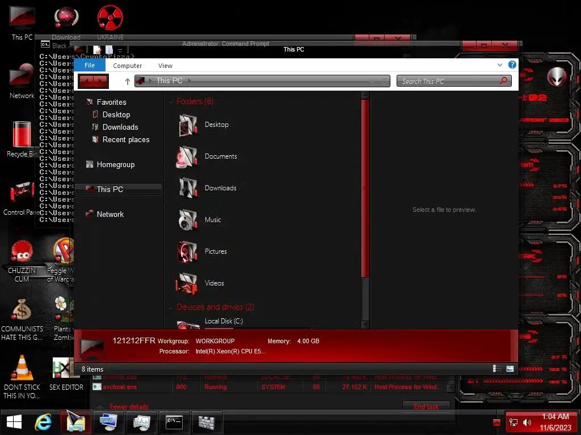Open the Recycle Bin desktop icon
The width and height of the screenshot is (581, 435).
[22, 139]
